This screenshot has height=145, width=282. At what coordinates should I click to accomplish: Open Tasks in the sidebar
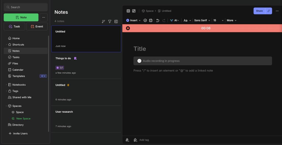tap(16, 57)
